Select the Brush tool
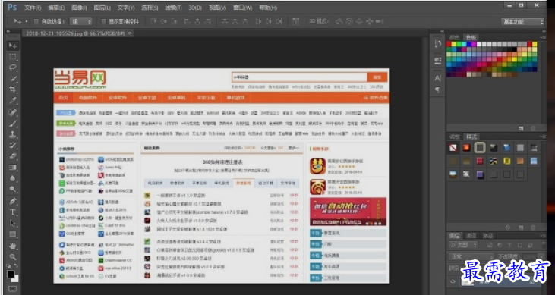 13,123
